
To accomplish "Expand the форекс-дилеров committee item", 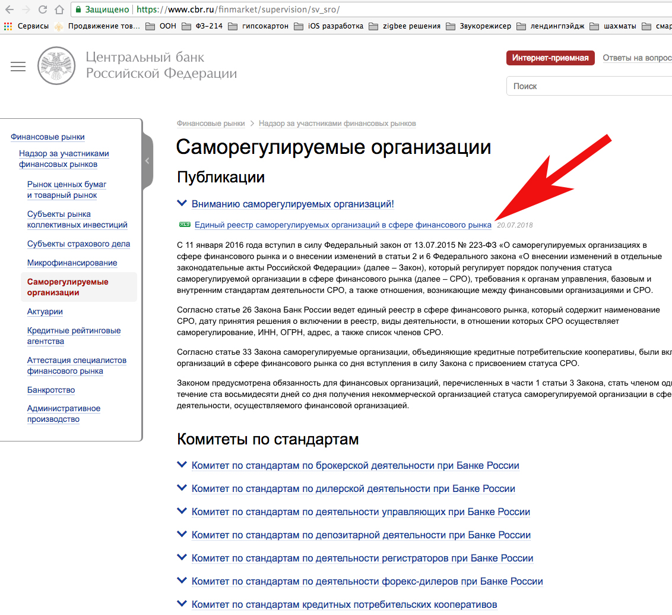I will point(367,582).
